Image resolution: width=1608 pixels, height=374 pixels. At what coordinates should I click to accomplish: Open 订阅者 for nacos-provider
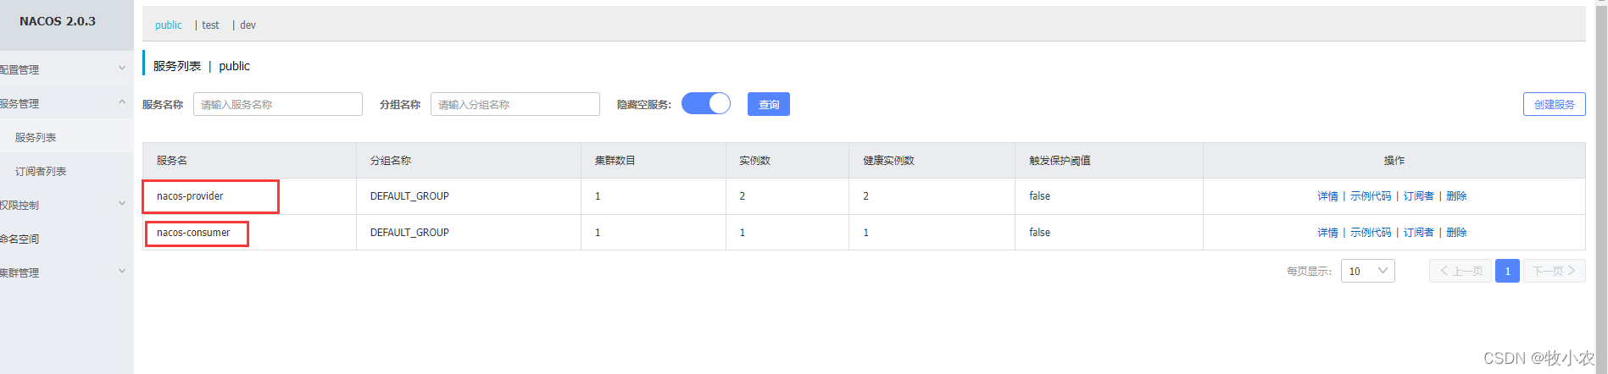[1418, 196]
